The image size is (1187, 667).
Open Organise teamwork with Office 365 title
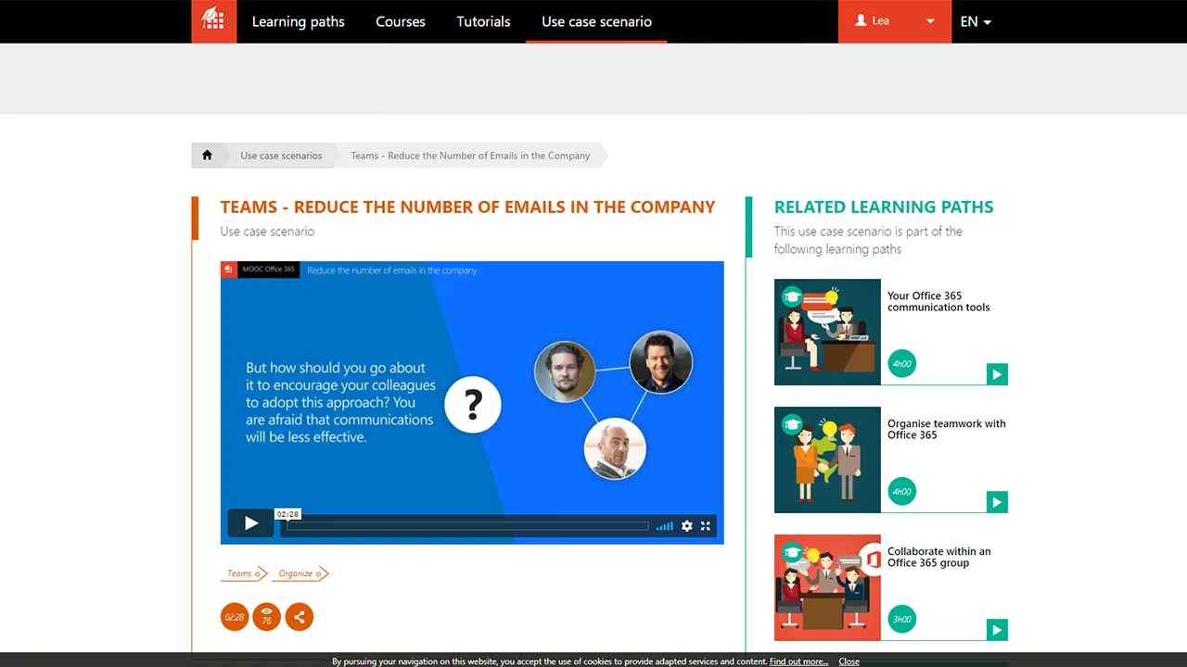click(x=947, y=430)
